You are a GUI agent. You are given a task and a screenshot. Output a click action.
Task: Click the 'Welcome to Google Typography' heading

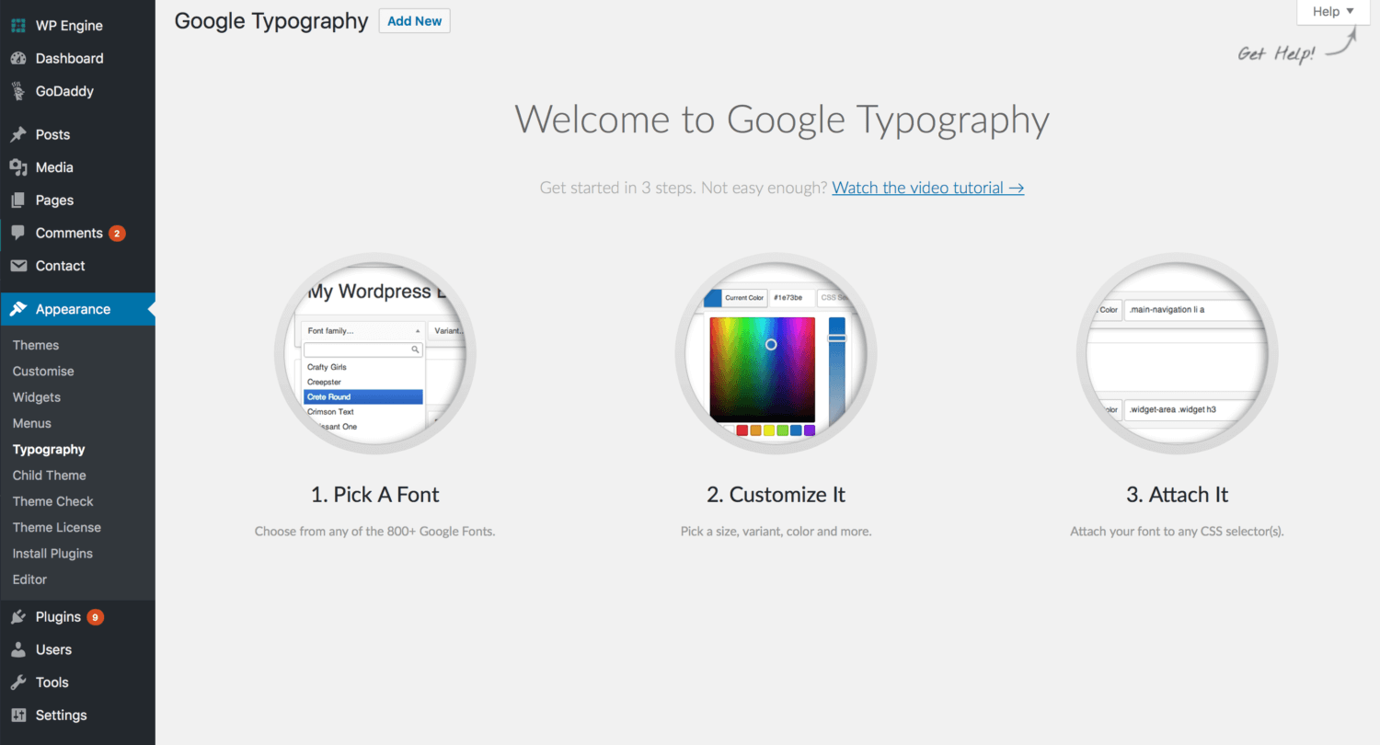tap(781, 120)
